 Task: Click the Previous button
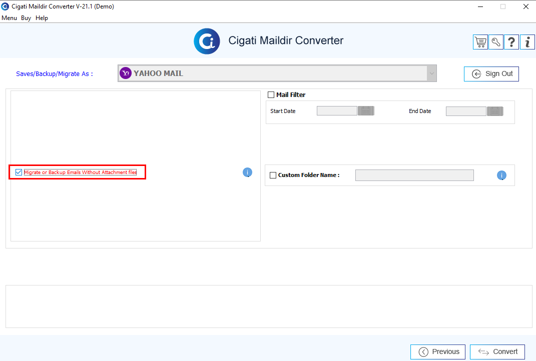point(438,352)
